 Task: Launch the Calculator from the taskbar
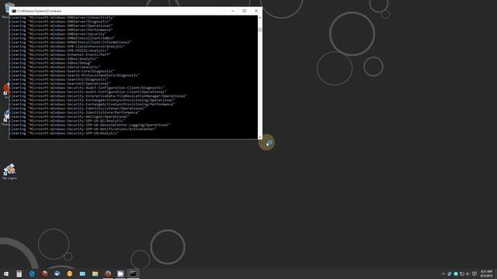tap(19, 274)
